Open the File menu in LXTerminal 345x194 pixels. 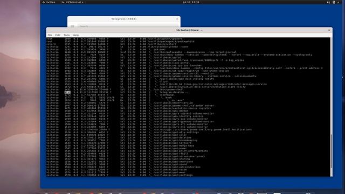50,35
